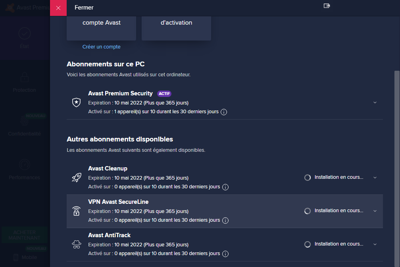Viewport: 400px width, 267px height.
Task: Select the compte Avast card
Action: click(x=101, y=28)
